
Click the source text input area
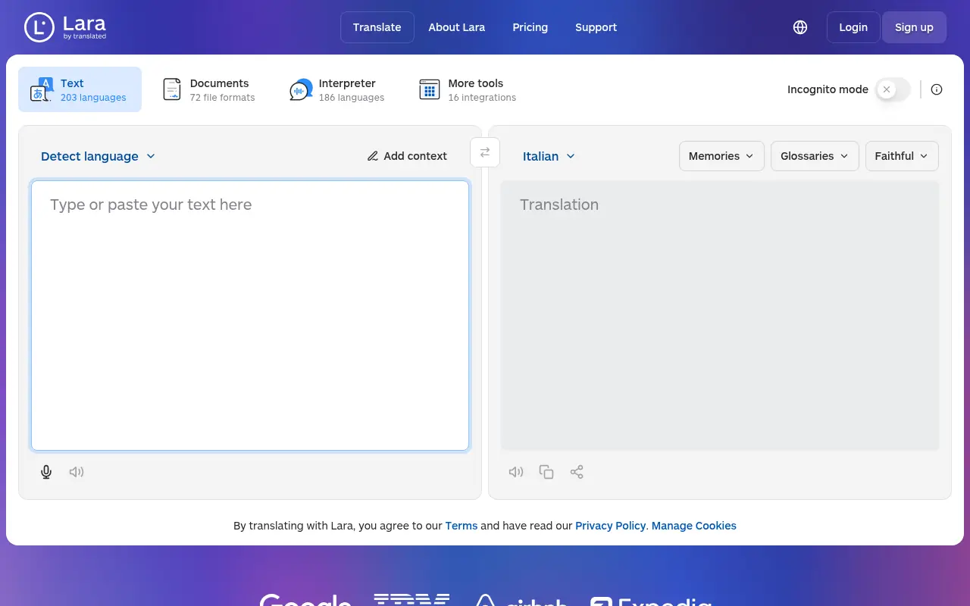pos(250,315)
